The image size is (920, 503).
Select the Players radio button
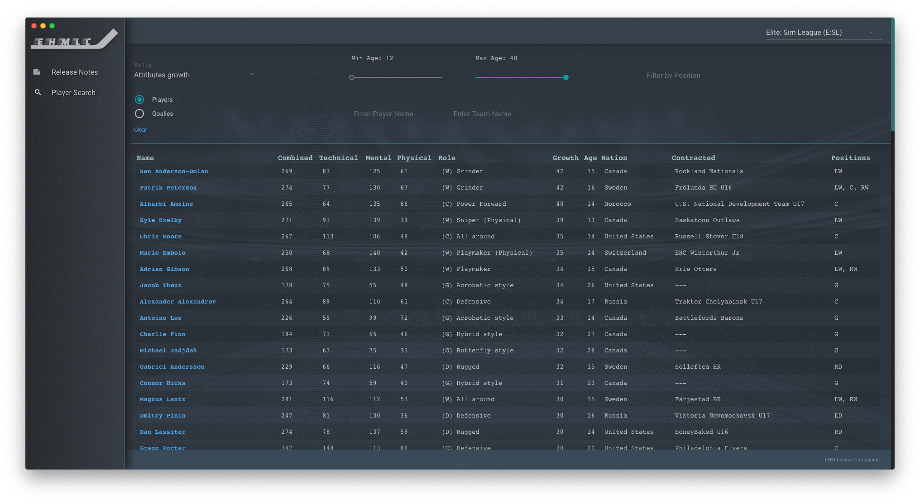click(139, 100)
